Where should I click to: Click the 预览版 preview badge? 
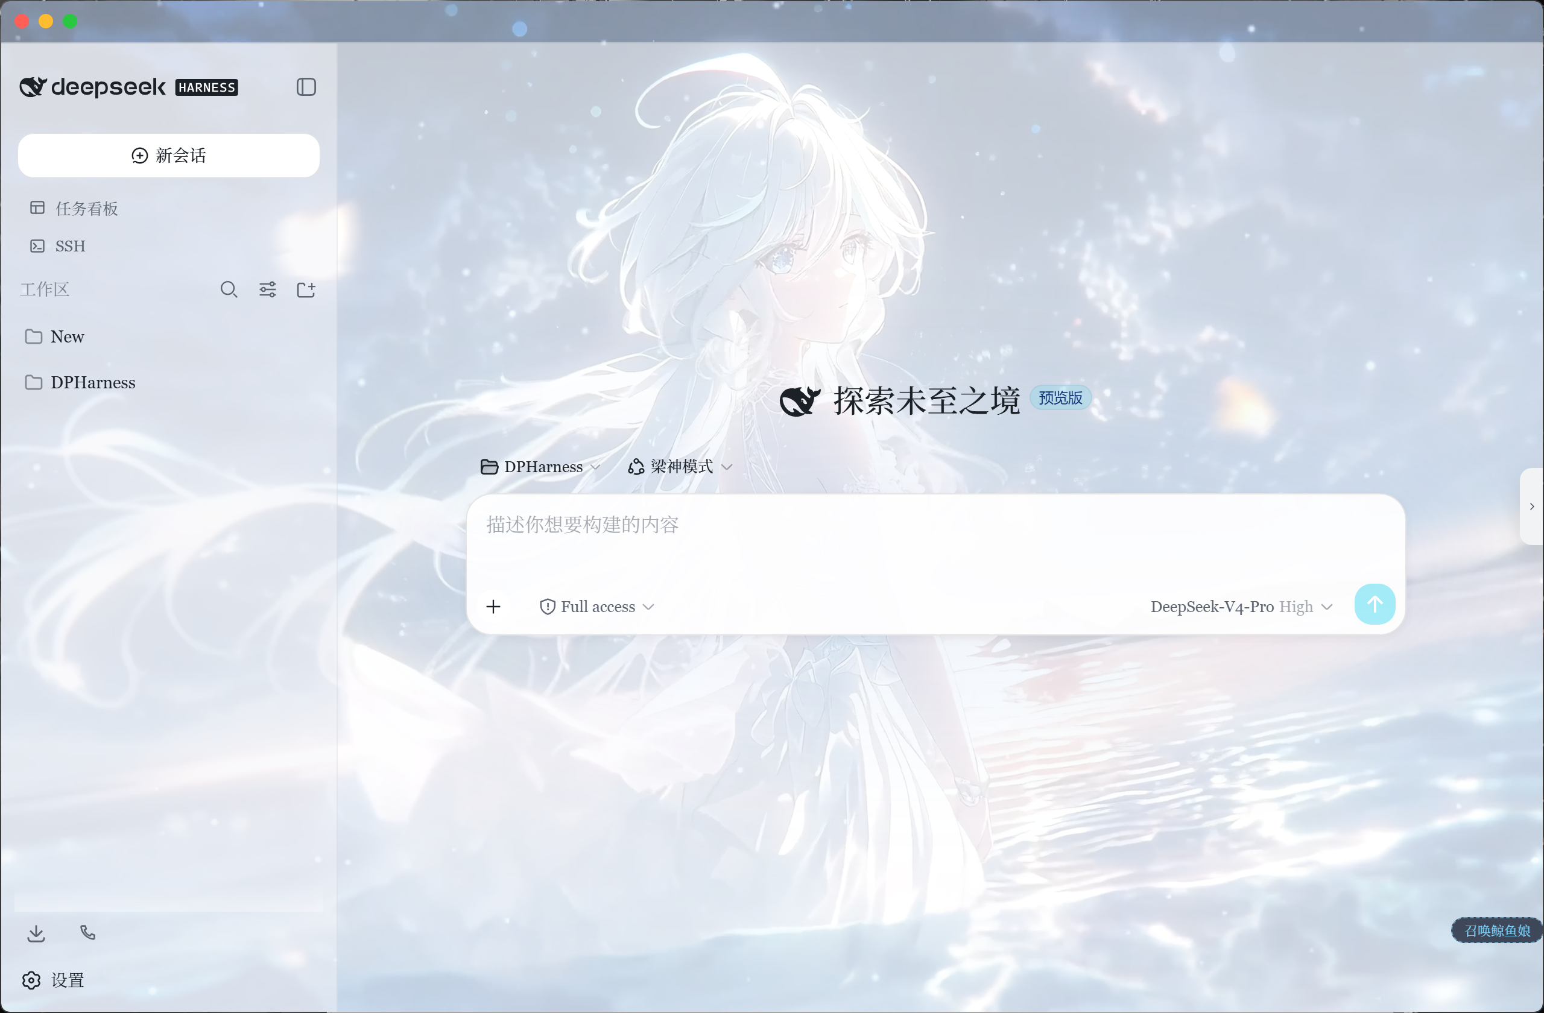(x=1061, y=397)
